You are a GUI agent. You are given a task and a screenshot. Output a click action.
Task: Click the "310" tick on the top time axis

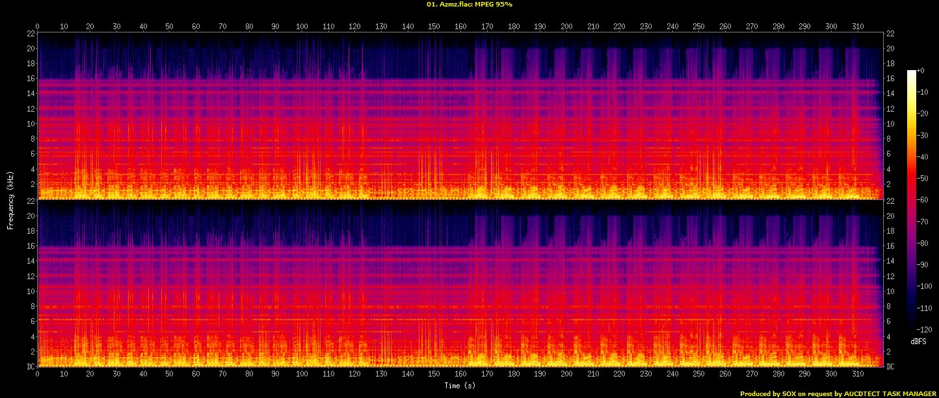tap(858, 27)
